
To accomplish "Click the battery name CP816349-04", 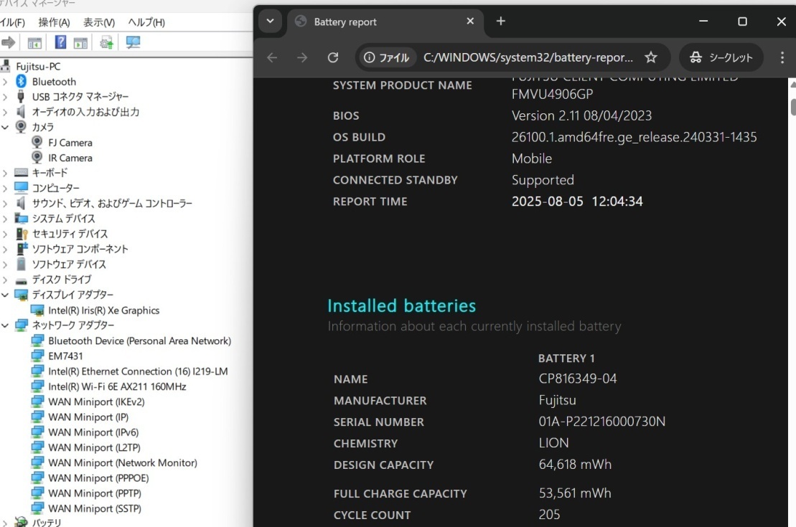I will (x=578, y=379).
